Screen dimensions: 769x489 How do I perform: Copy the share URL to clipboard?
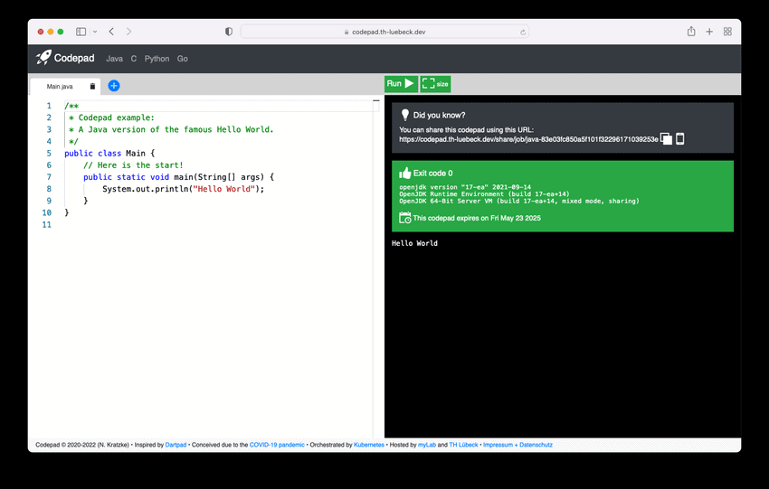(667, 139)
